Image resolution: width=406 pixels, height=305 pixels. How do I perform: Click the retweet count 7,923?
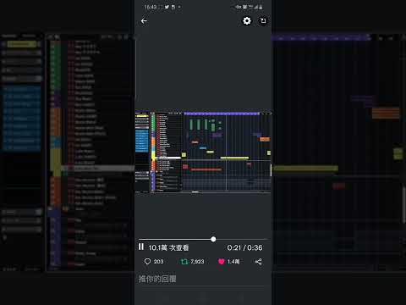(197, 262)
